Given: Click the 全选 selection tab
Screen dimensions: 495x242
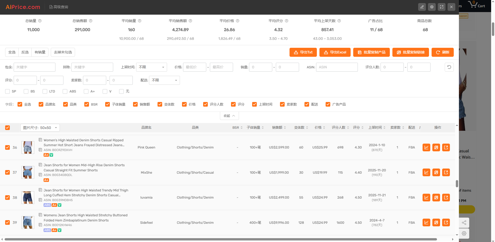Looking at the screenshot, I should 12,52.
